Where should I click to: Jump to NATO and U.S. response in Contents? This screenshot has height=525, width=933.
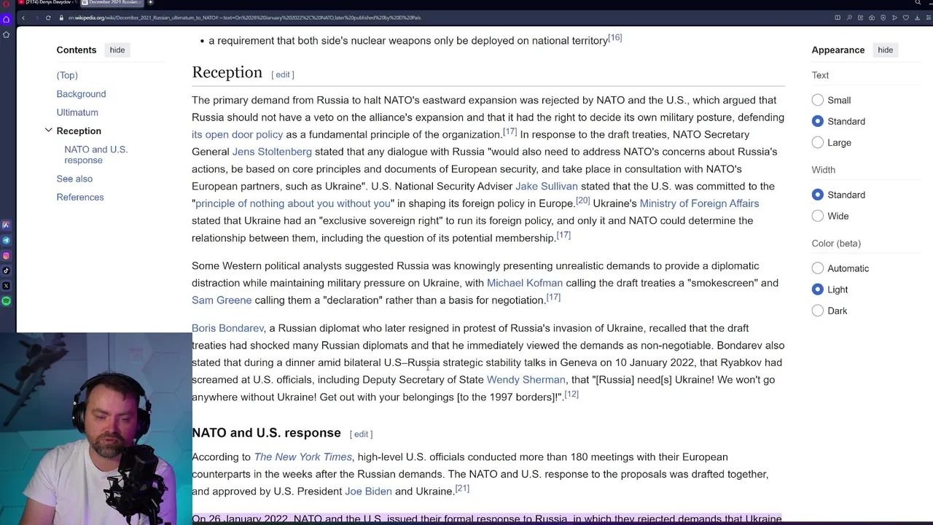[95, 155]
